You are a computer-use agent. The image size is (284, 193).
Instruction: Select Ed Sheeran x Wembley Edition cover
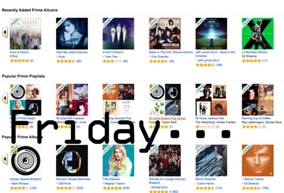[x=258, y=33]
